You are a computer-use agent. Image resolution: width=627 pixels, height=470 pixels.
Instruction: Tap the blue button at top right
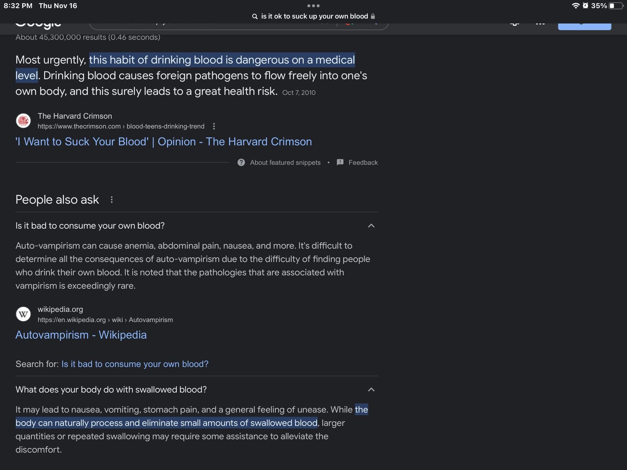584,26
